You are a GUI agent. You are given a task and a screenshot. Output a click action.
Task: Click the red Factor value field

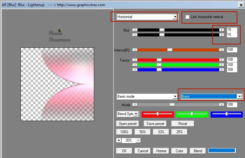point(232,60)
